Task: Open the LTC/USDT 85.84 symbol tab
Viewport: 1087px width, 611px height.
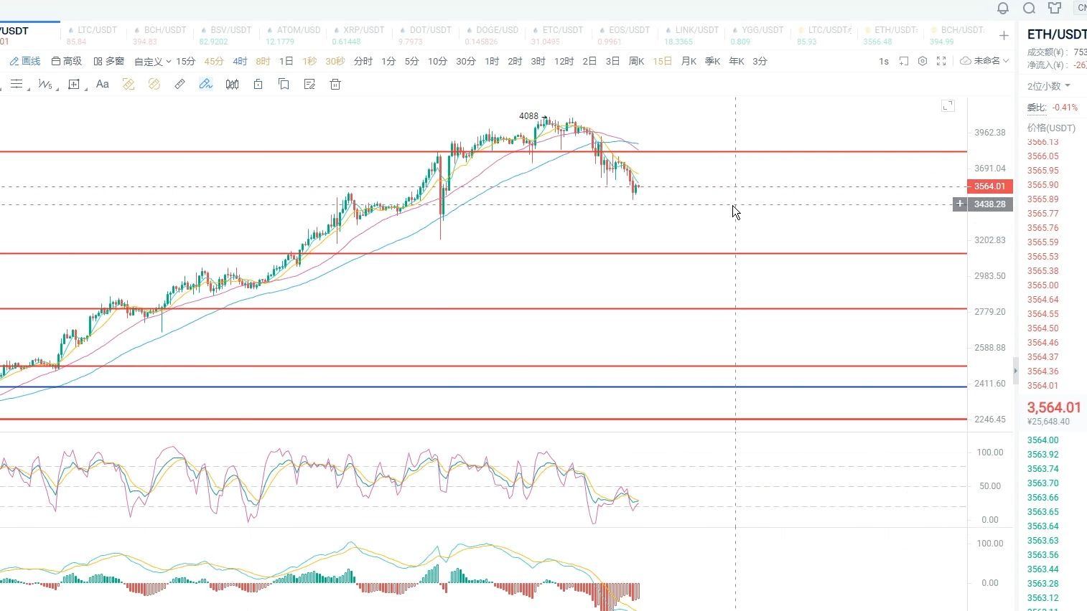Action: coord(93,35)
